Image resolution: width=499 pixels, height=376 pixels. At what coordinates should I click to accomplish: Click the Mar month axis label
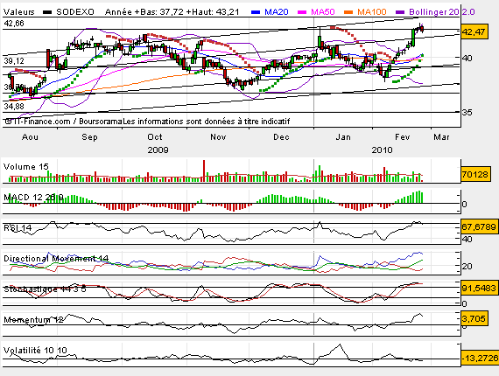[x=441, y=137]
